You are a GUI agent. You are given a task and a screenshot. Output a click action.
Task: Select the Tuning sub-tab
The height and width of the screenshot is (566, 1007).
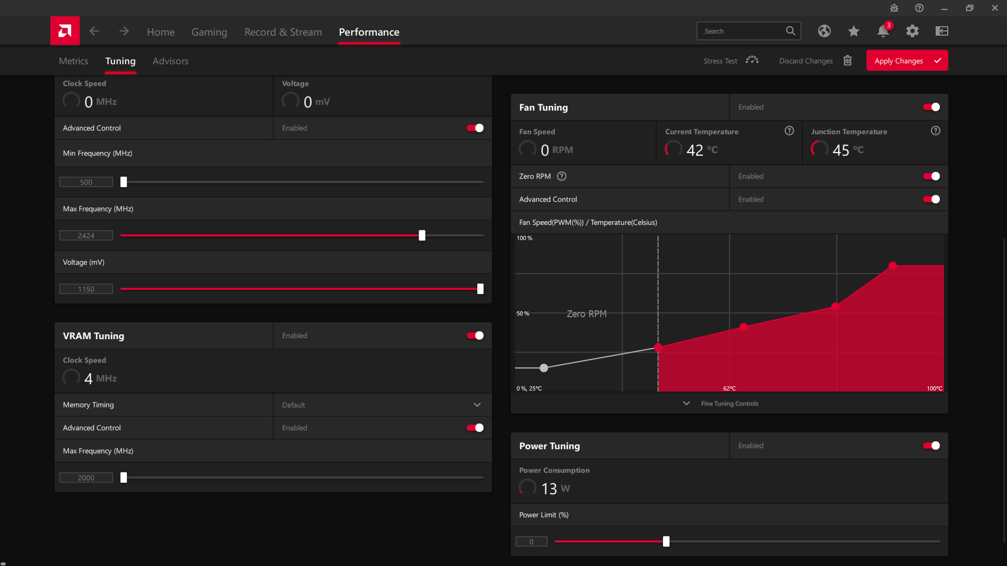(x=120, y=61)
